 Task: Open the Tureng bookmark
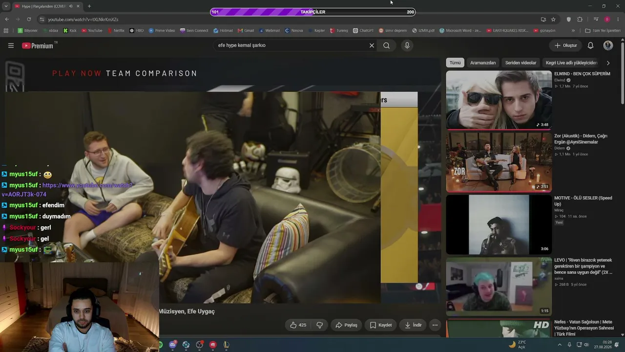coord(339,31)
